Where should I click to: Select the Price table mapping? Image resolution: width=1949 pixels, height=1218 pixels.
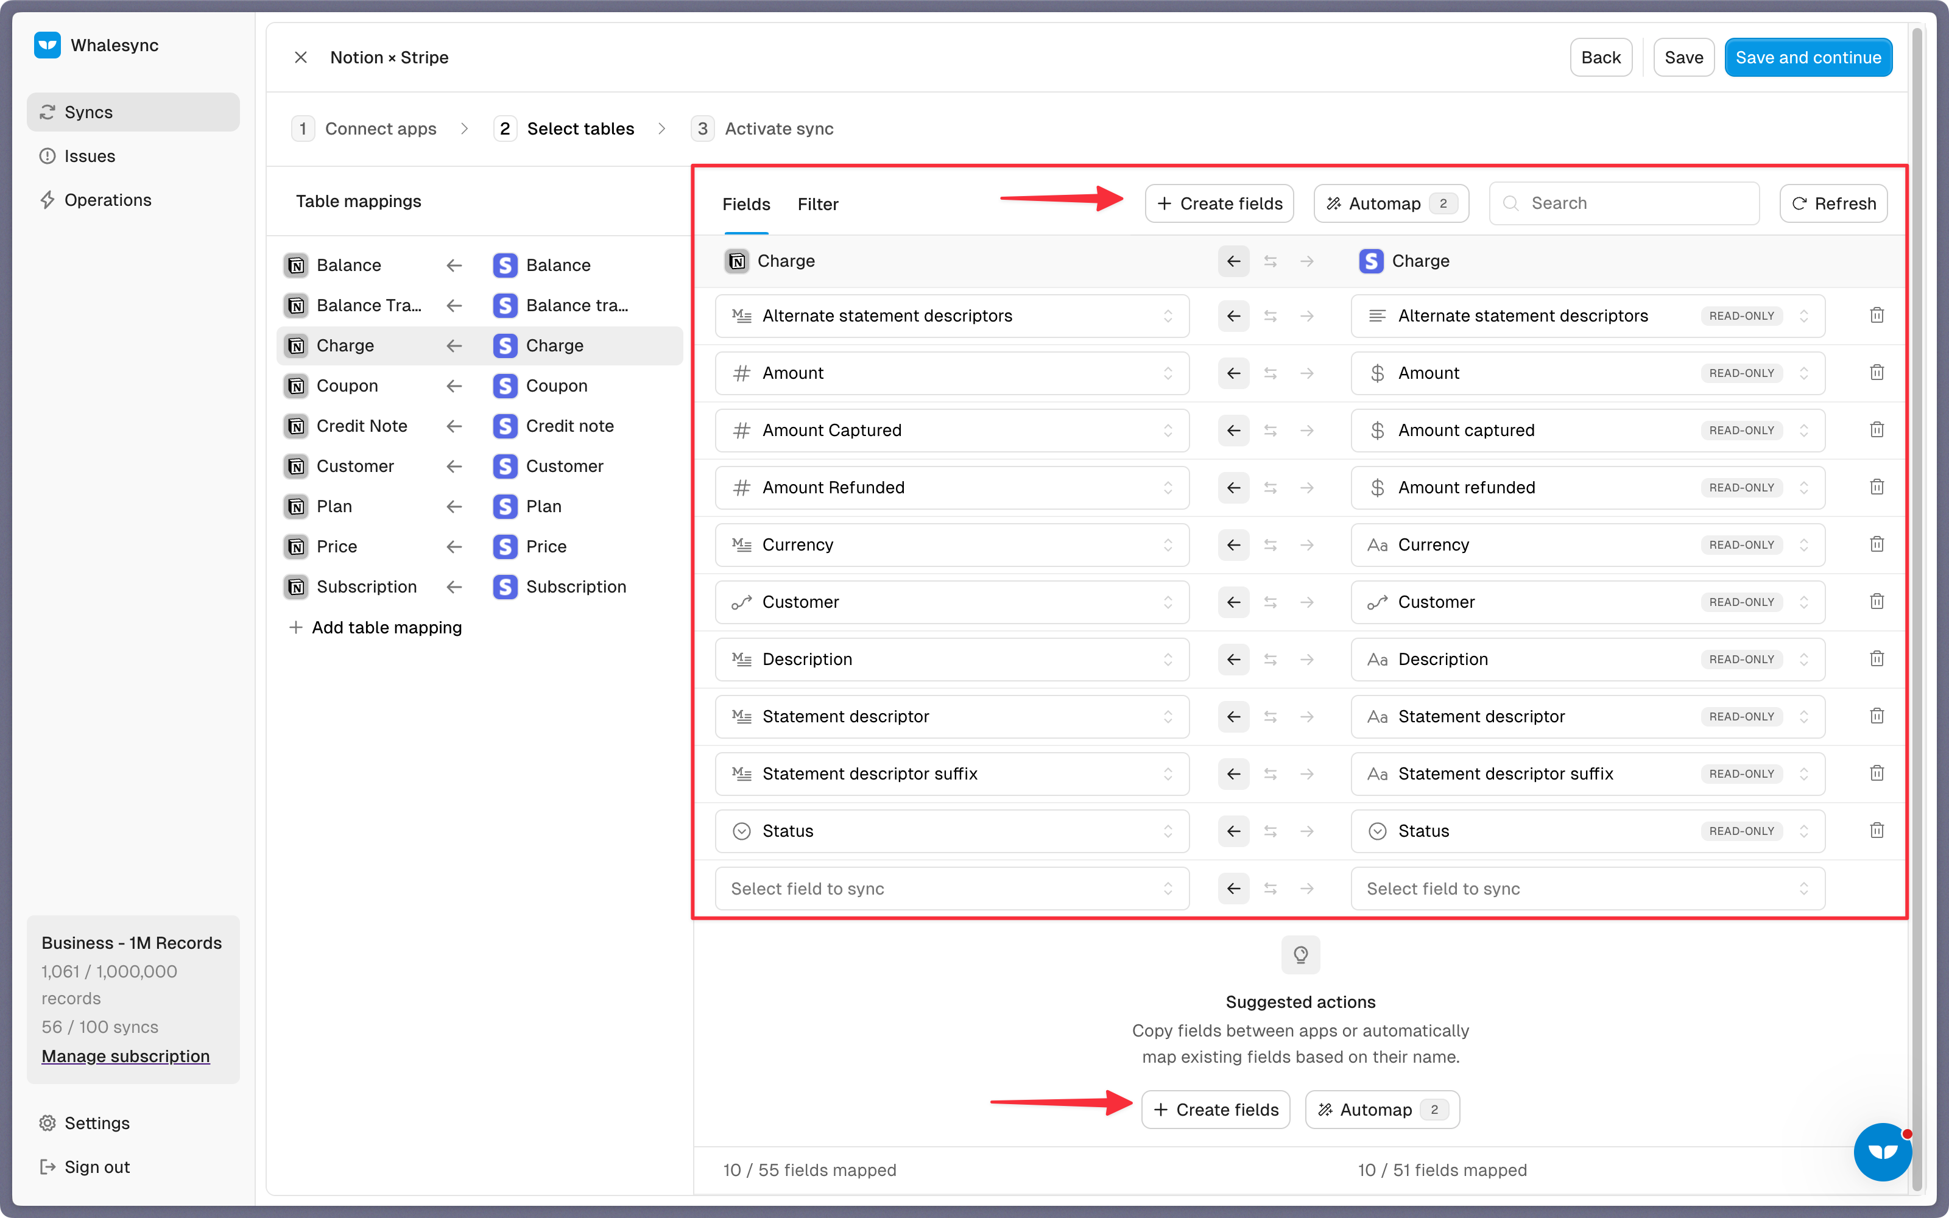pos(479,547)
